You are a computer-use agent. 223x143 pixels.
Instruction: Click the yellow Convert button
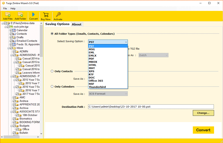click(203, 130)
